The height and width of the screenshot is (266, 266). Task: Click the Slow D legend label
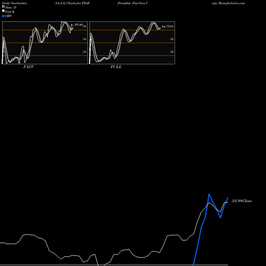point(11,7)
